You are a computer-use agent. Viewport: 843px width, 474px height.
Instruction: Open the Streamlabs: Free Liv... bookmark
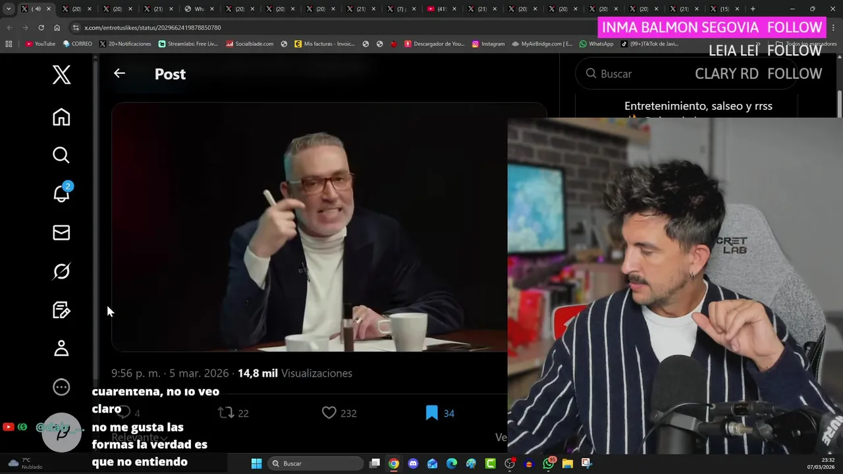coord(188,43)
